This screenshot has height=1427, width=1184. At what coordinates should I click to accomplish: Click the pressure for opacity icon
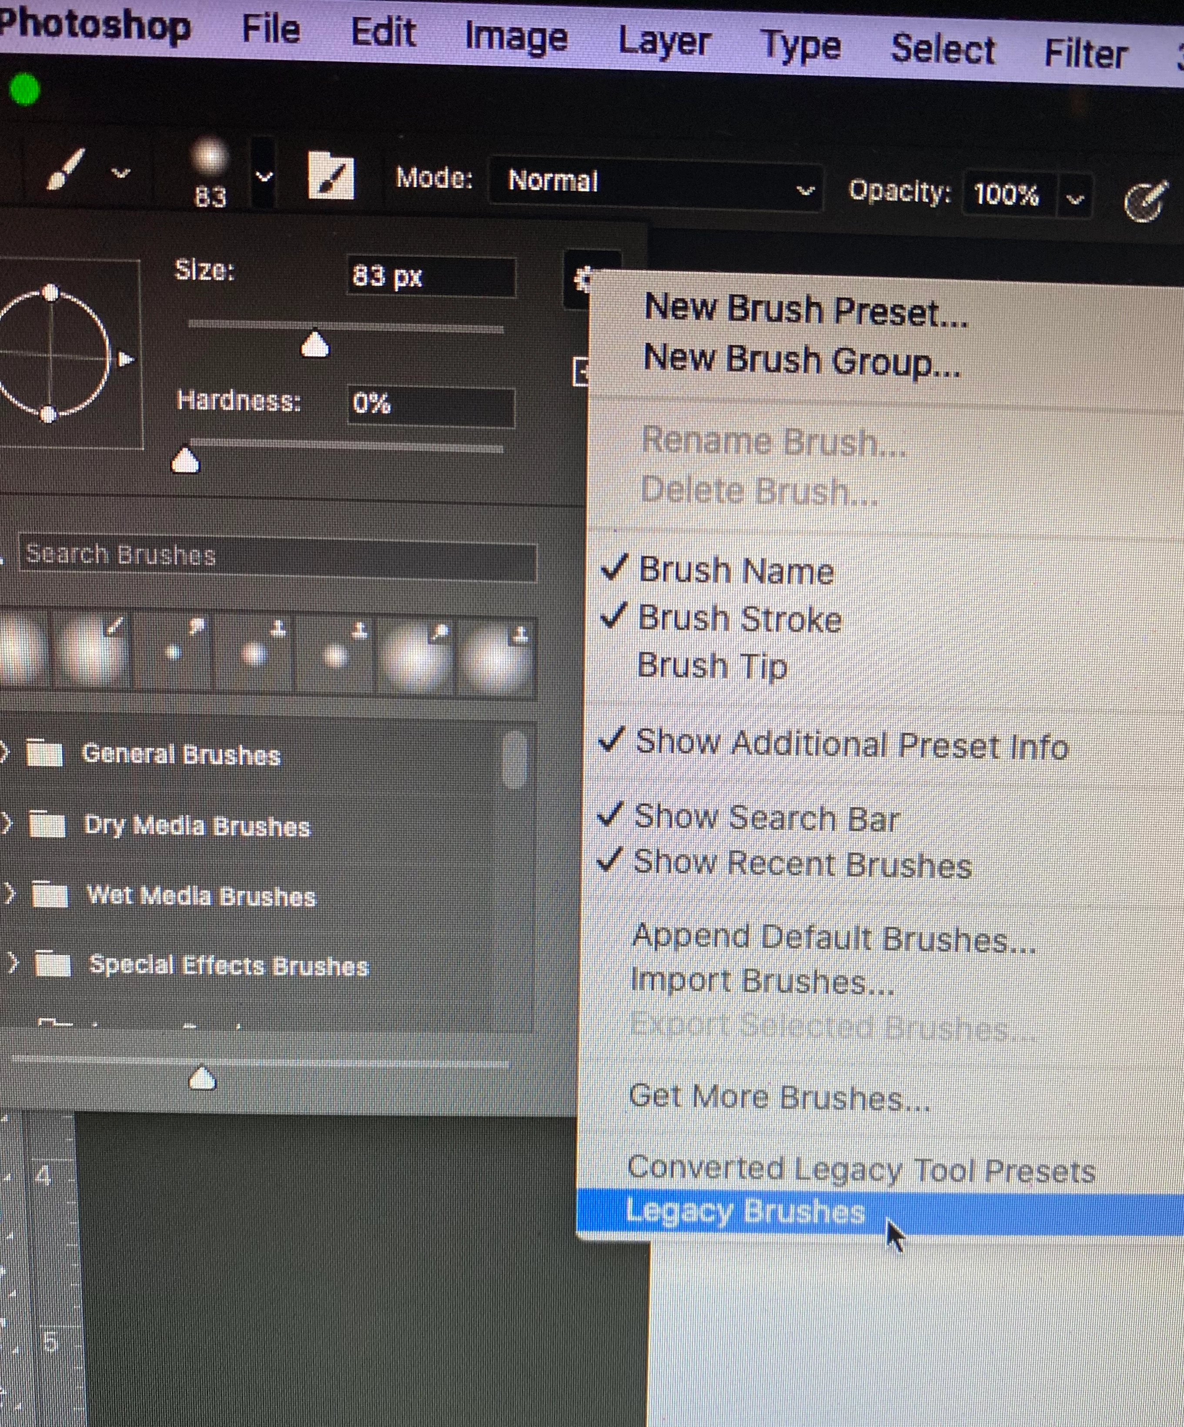click(1146, 202)
